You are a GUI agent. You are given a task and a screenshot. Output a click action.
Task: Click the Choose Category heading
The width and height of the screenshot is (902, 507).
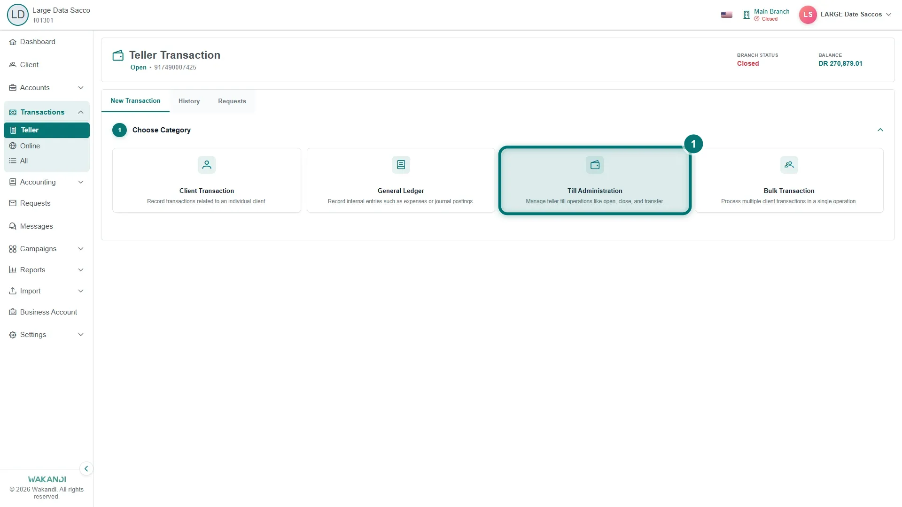[162, 130]
